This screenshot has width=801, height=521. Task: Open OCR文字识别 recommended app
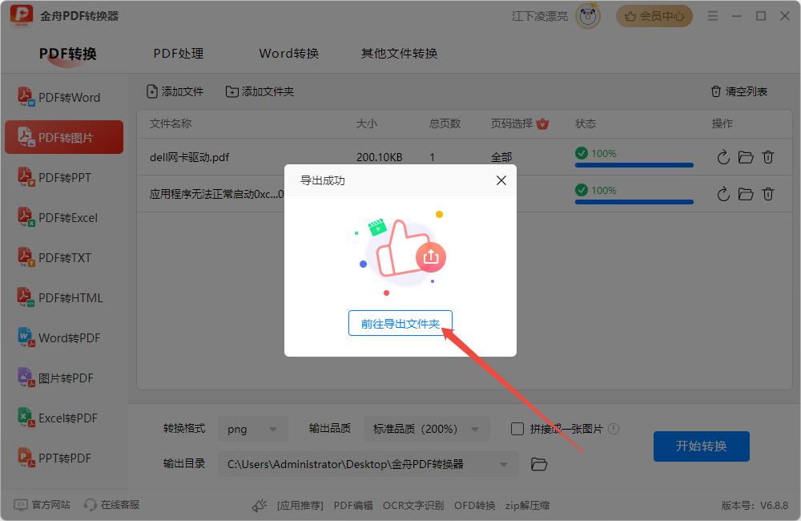pyautogui.click(x=413, y=506)
